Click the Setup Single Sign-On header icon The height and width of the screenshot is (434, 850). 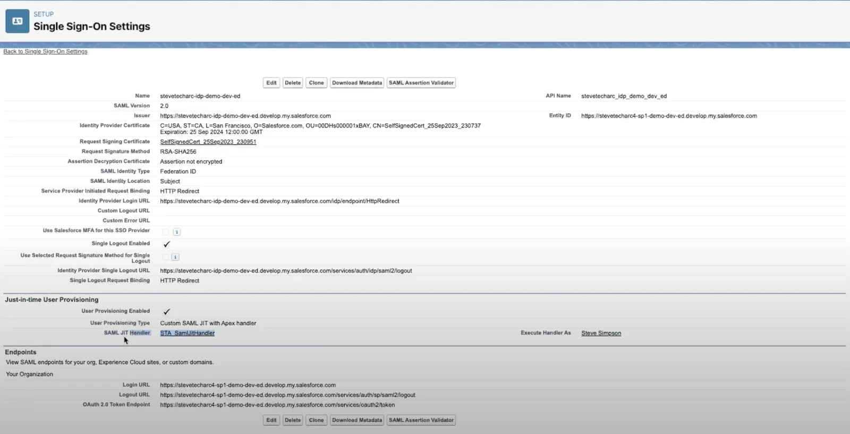click(18, 21)
